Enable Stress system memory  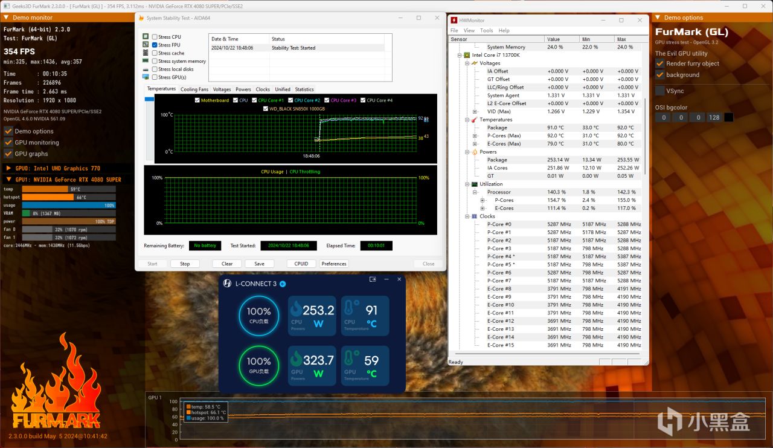pyautogui.click(x=155, y=61)
